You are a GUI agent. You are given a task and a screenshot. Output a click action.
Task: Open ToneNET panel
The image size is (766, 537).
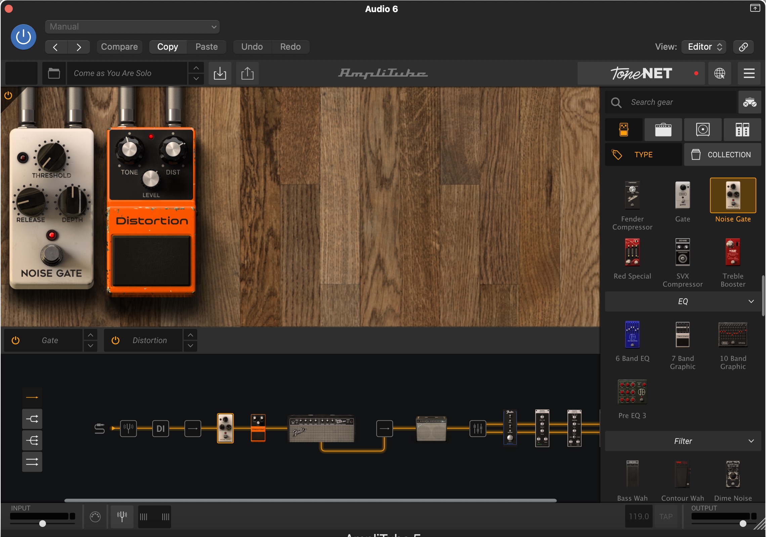point(641,73)
